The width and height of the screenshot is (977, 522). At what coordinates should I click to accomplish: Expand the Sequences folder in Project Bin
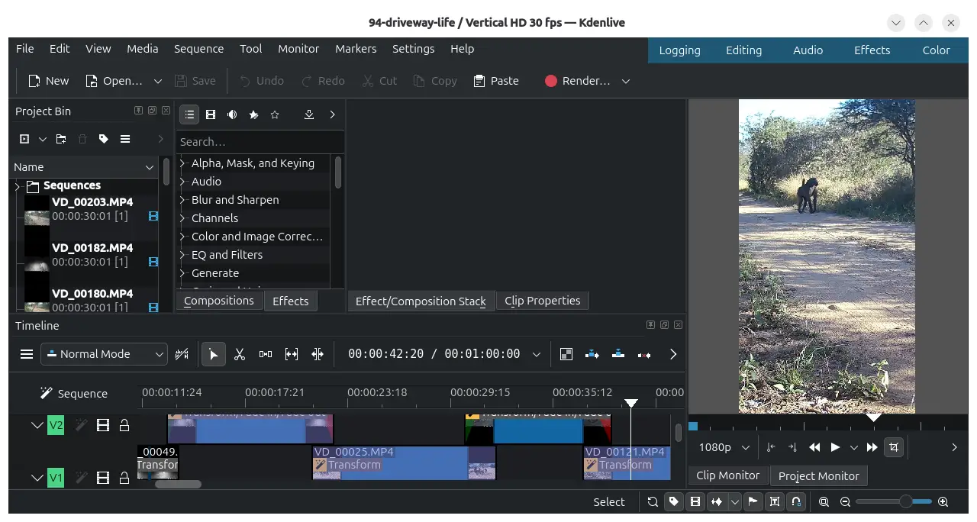click(x=17, y=185)
